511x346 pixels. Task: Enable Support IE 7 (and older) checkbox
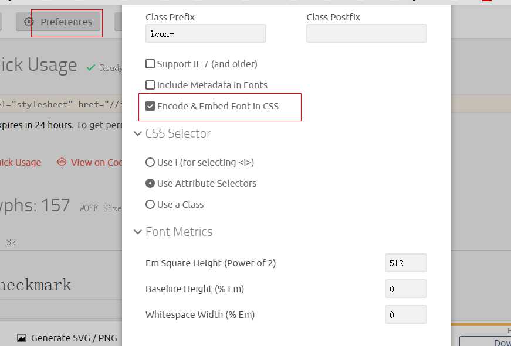pos(150,64)
